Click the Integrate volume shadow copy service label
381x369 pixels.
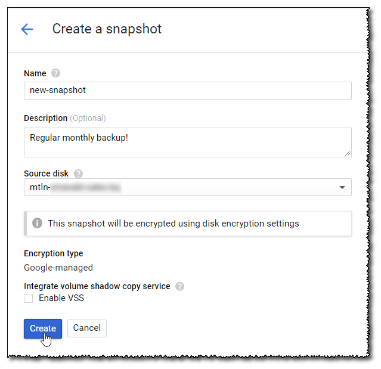pyautogui.click(x=97, y=286)
